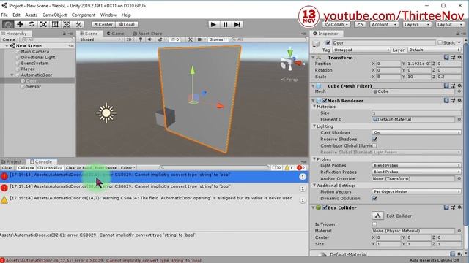Switch to the Asset Store tab

[148, 34]
